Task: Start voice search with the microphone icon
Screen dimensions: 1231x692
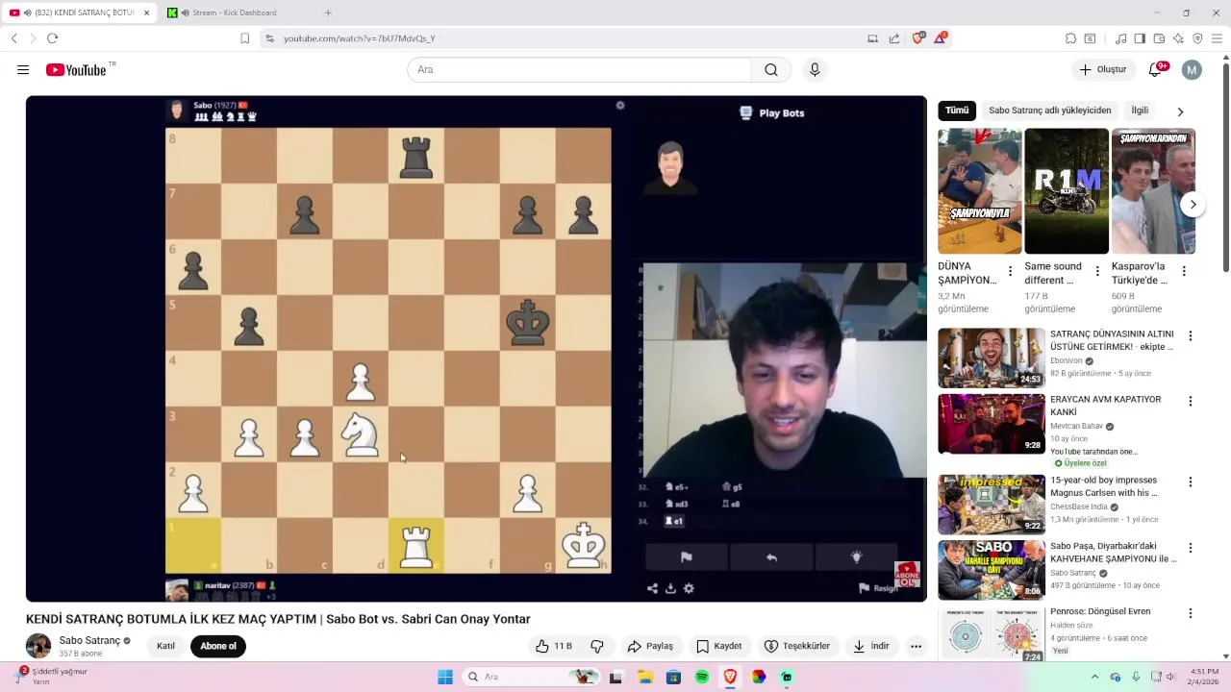Action: (x=815, y=69)
